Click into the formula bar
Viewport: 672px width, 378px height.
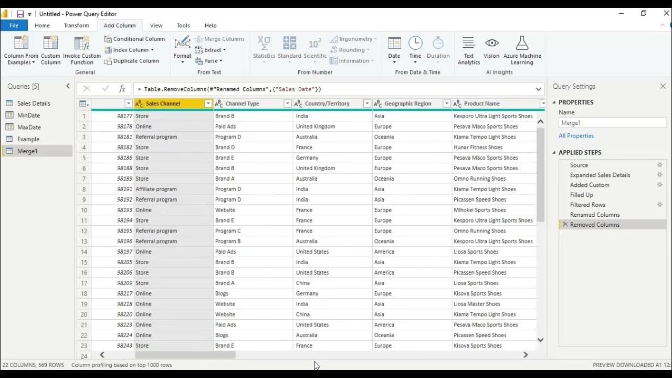[333, 89]
